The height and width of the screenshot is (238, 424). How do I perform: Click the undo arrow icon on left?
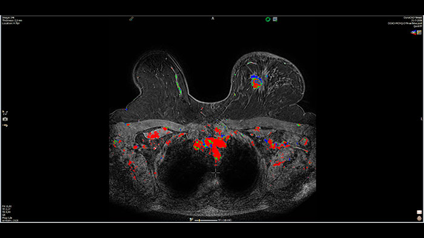coord(5,125)
